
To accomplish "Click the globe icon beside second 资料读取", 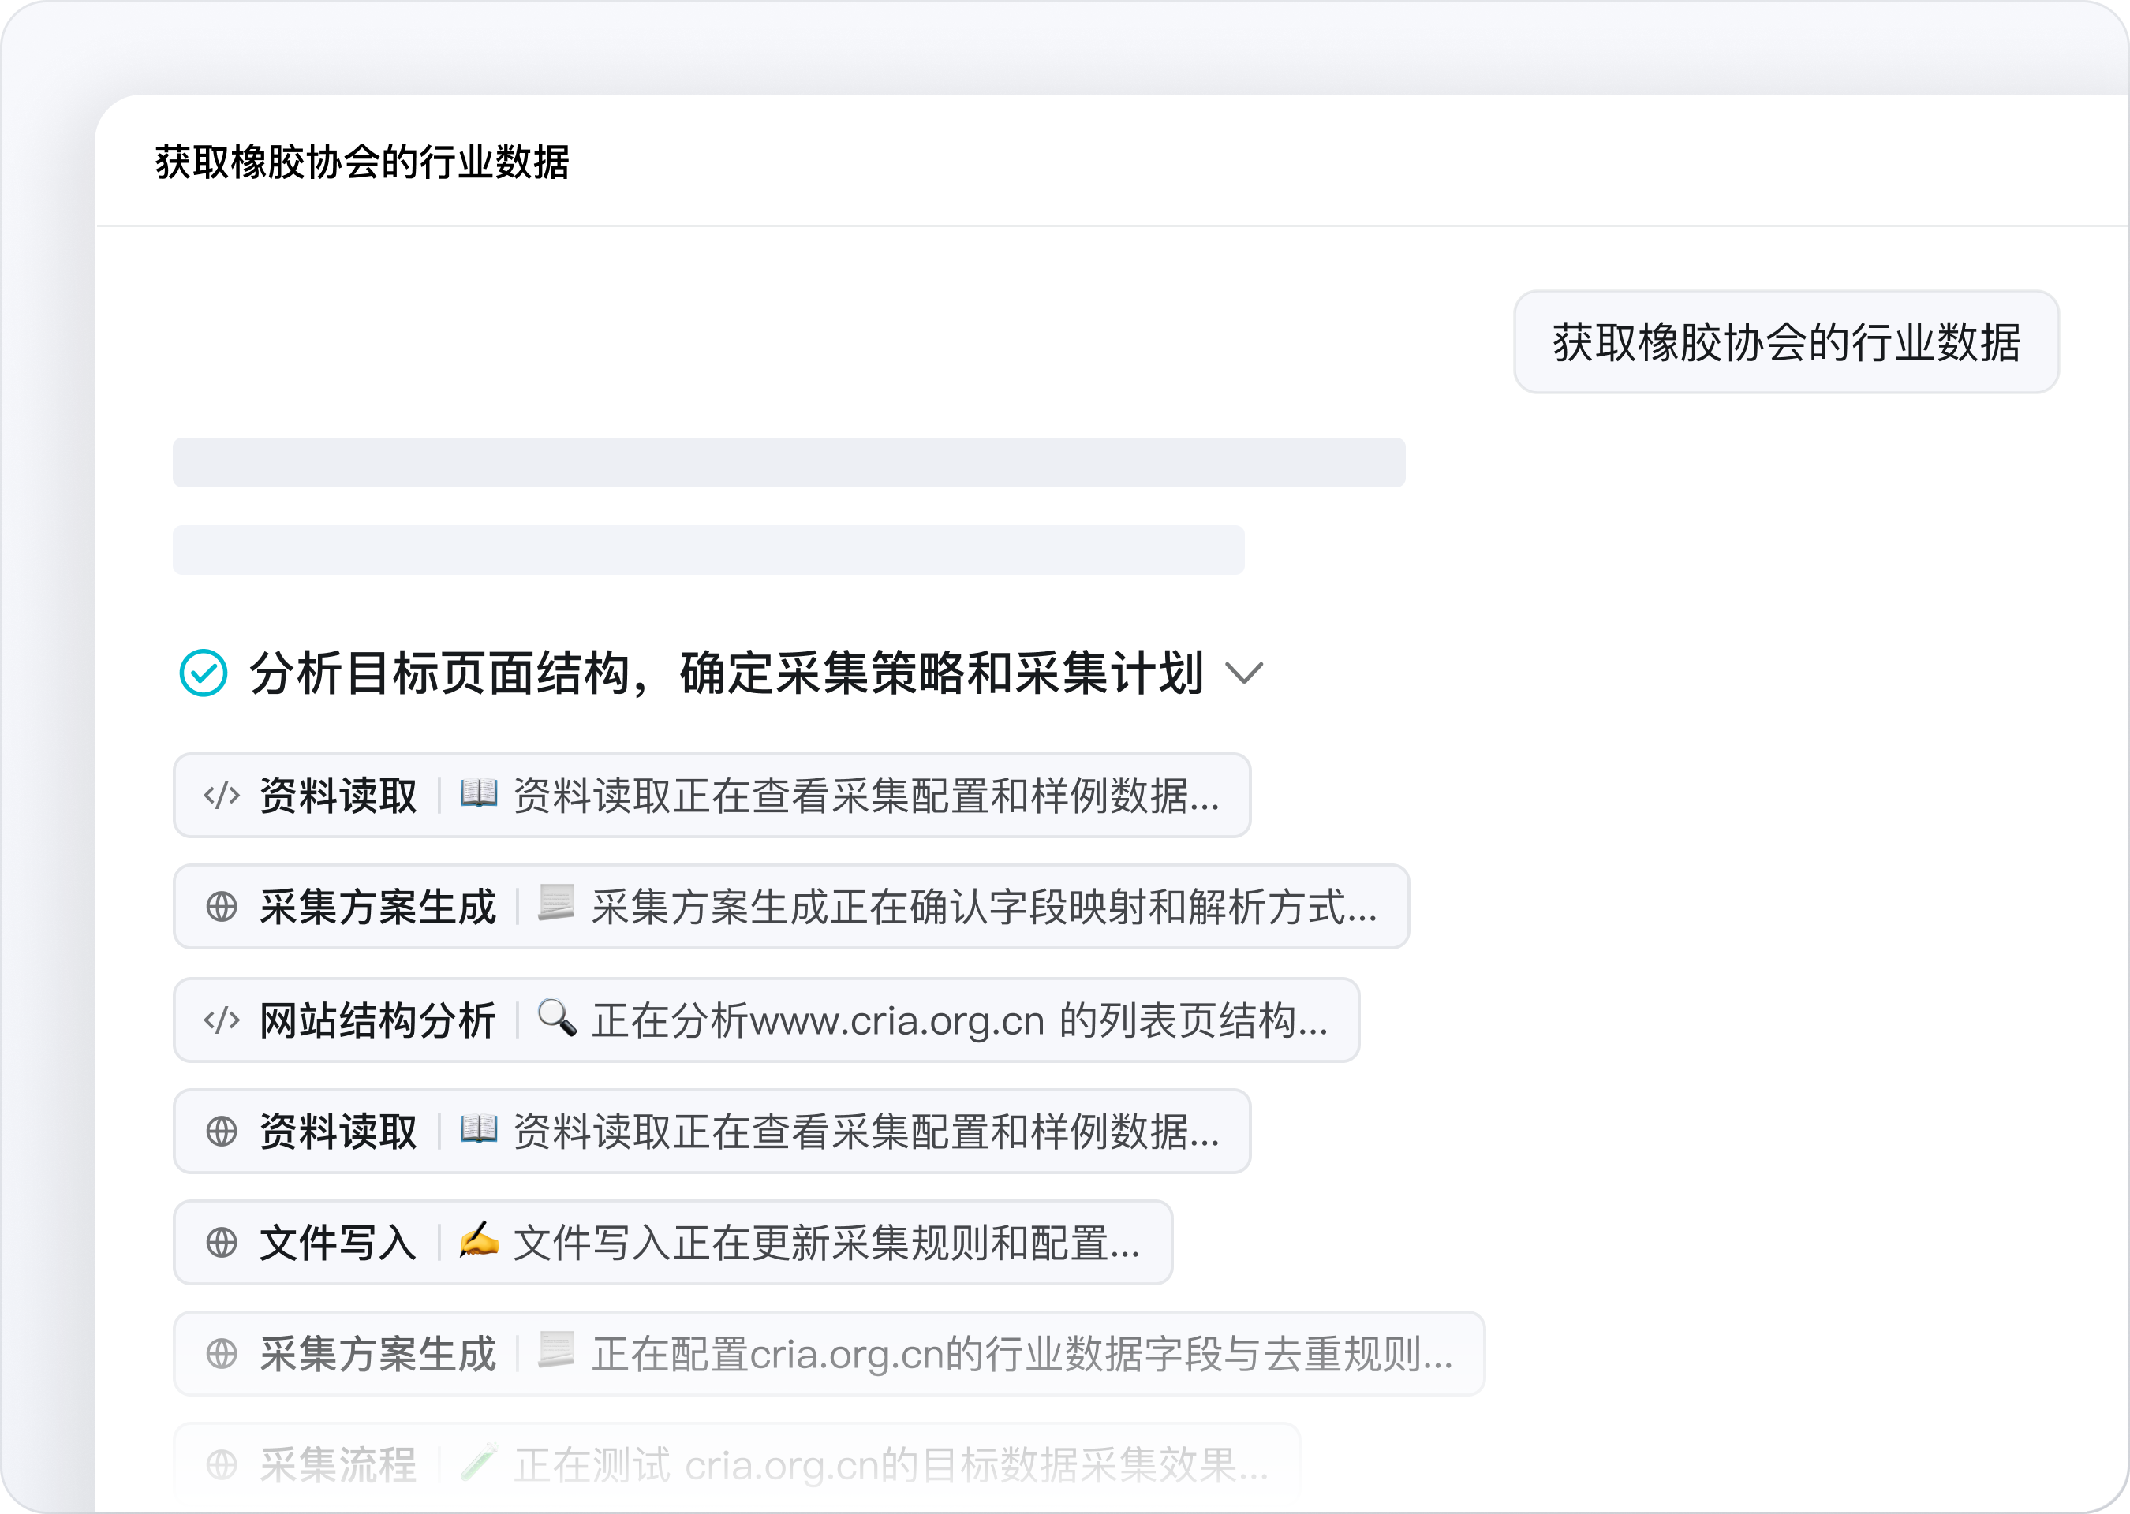I will point(222,1131).
